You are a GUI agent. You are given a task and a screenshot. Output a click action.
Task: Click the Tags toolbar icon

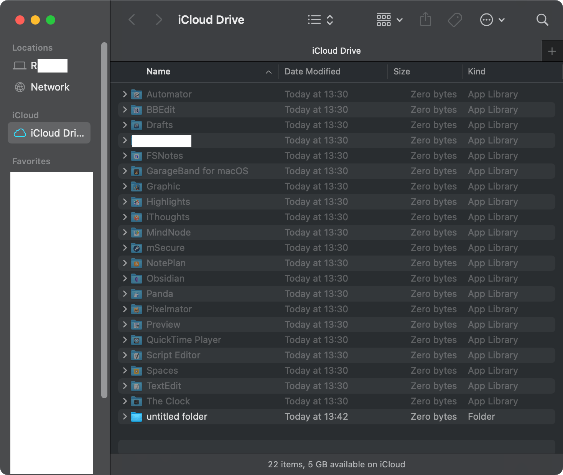(x=455, y=20)
